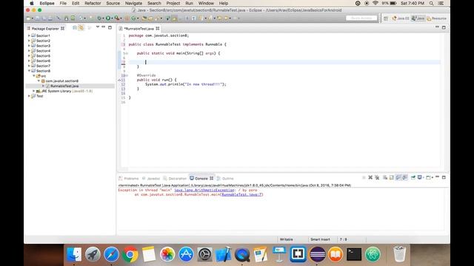Switch to the Javadoc tab

[x=151, y=179]
